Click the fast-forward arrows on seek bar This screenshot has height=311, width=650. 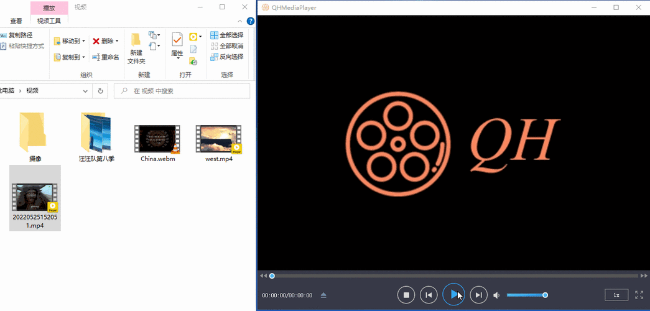(x=643, y=276)
